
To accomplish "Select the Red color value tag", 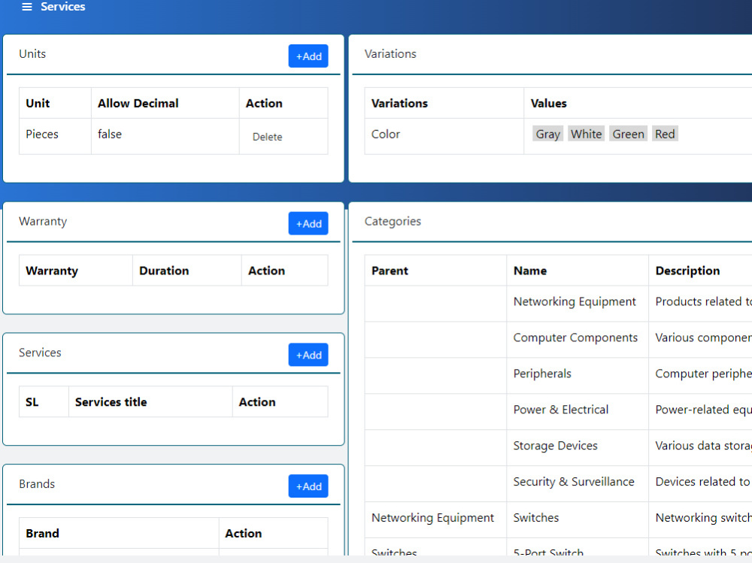I will click(x=665, y=134).
